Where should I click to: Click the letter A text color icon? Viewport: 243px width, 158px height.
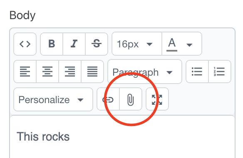(x=172, y=44)
